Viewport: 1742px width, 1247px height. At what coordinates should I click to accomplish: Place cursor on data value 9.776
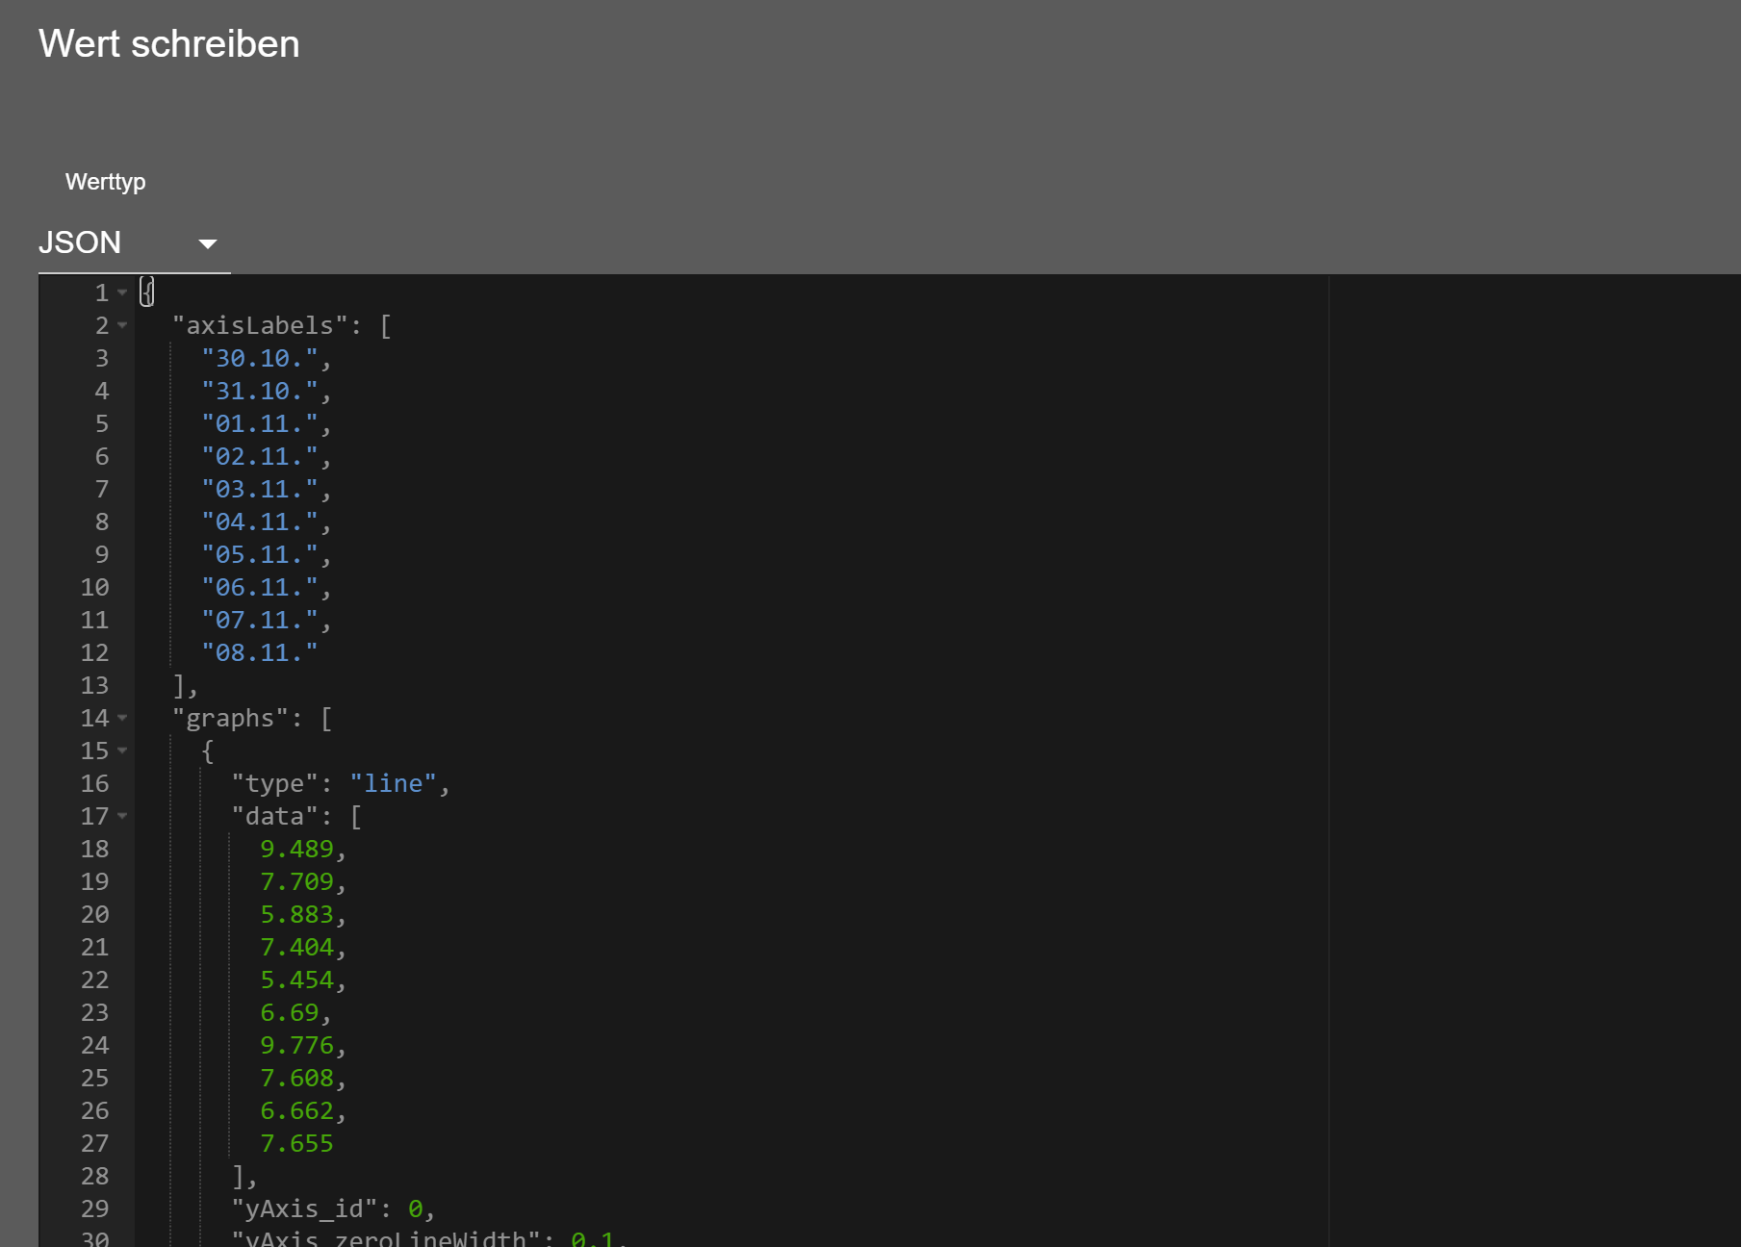pyautogui.click(x=296, y=1046)
